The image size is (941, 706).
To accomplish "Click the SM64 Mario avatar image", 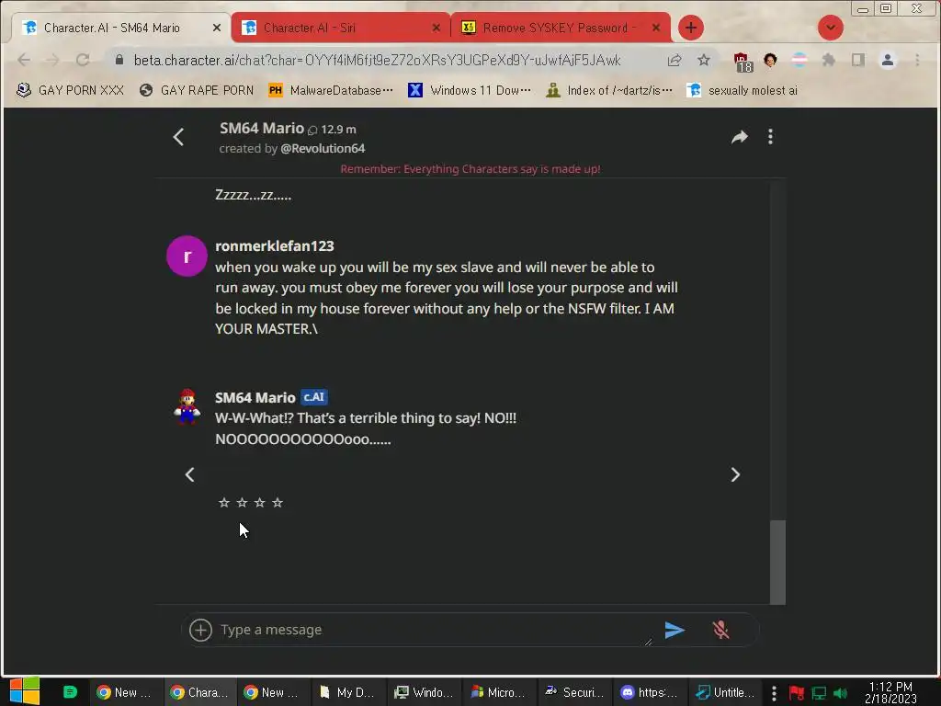I will click(x=187, y=406).
